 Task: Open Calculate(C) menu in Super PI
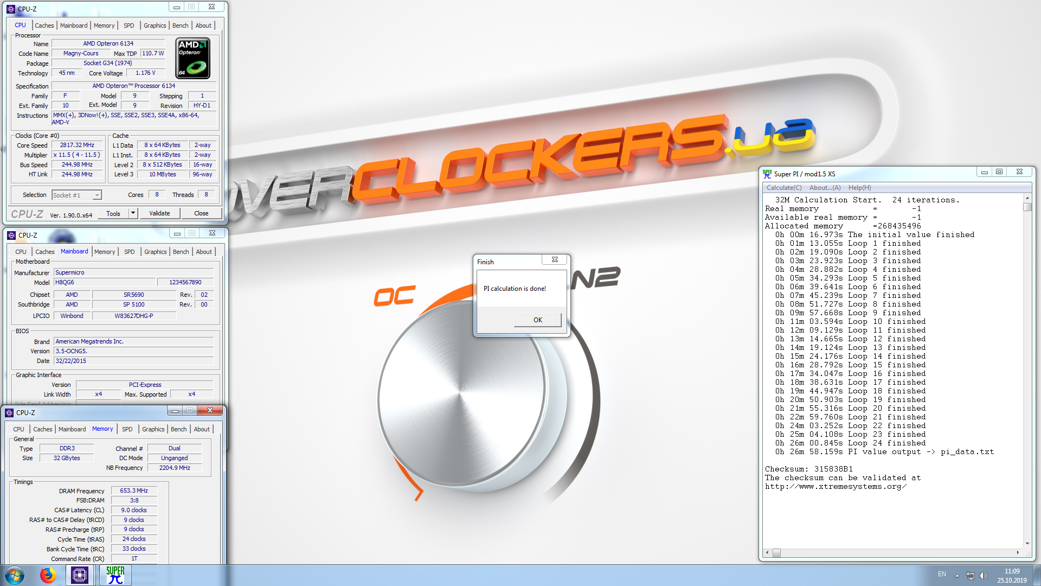coord(784,188)
